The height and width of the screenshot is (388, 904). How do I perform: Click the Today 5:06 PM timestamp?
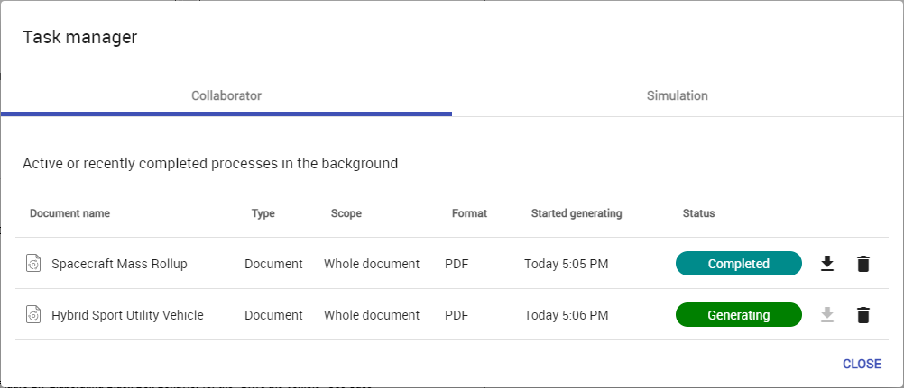[x=566, y=315]
